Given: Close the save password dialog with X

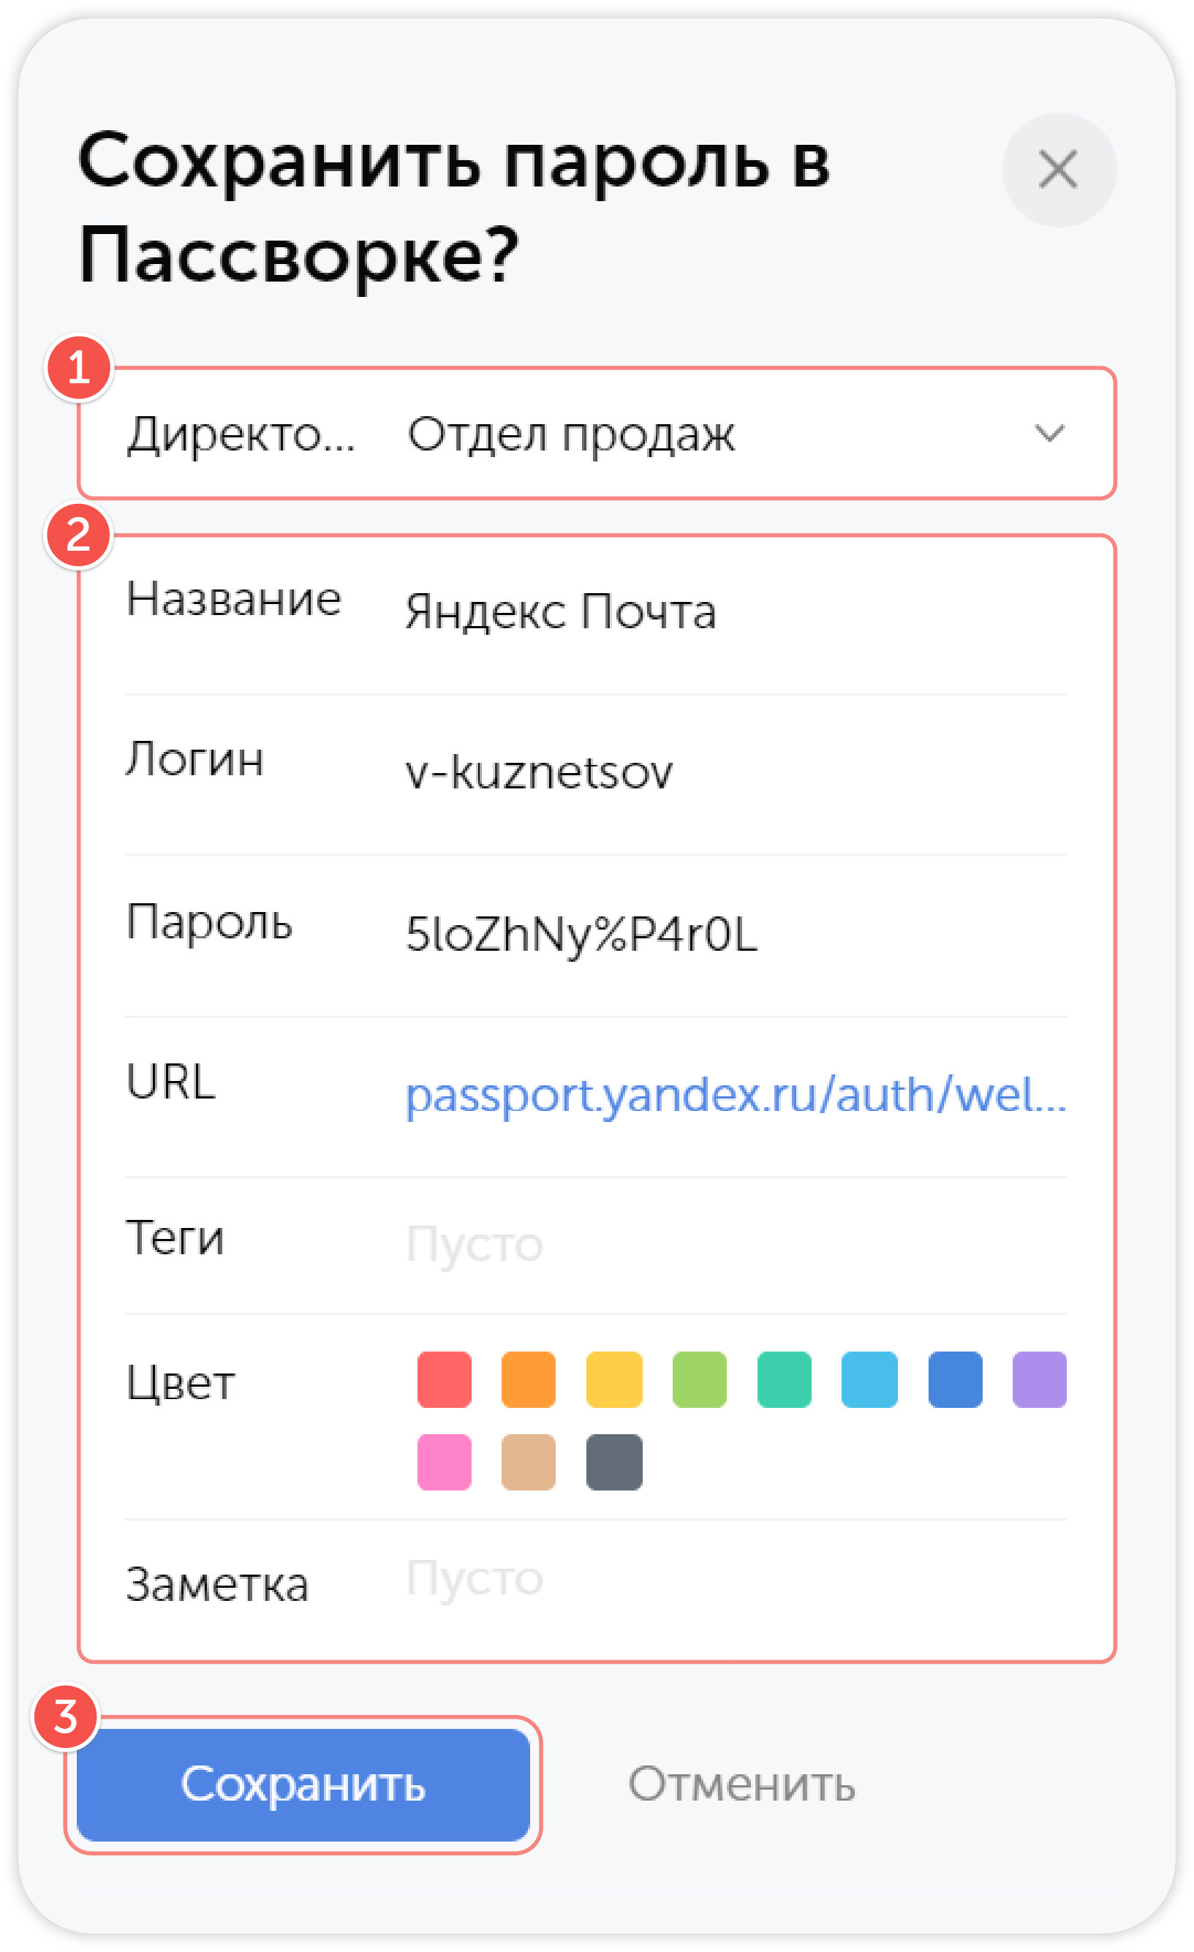Looking at the screenshot, I should (1059, 170).
